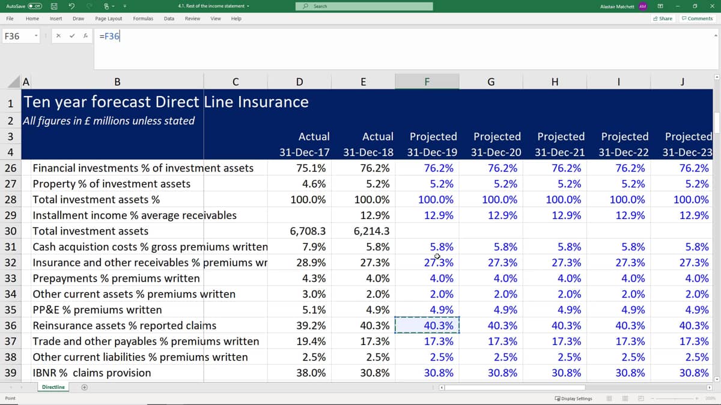The image size is (721, 405).
Task: Click the 'Ten year forecast Direct Line Insurance' title
Action: 166,101
